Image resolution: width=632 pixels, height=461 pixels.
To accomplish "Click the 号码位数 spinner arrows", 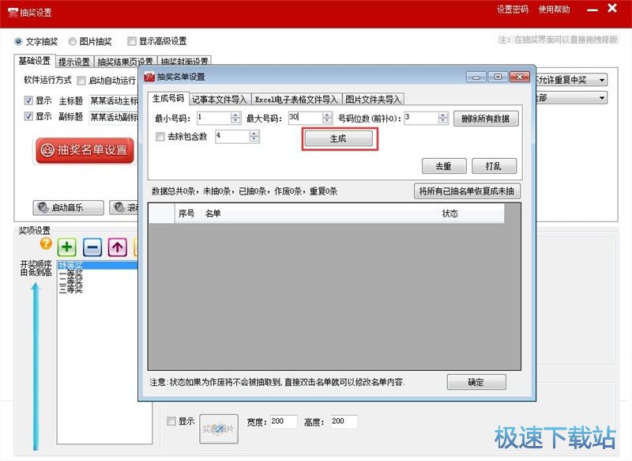I will click(x=443, y=118).
